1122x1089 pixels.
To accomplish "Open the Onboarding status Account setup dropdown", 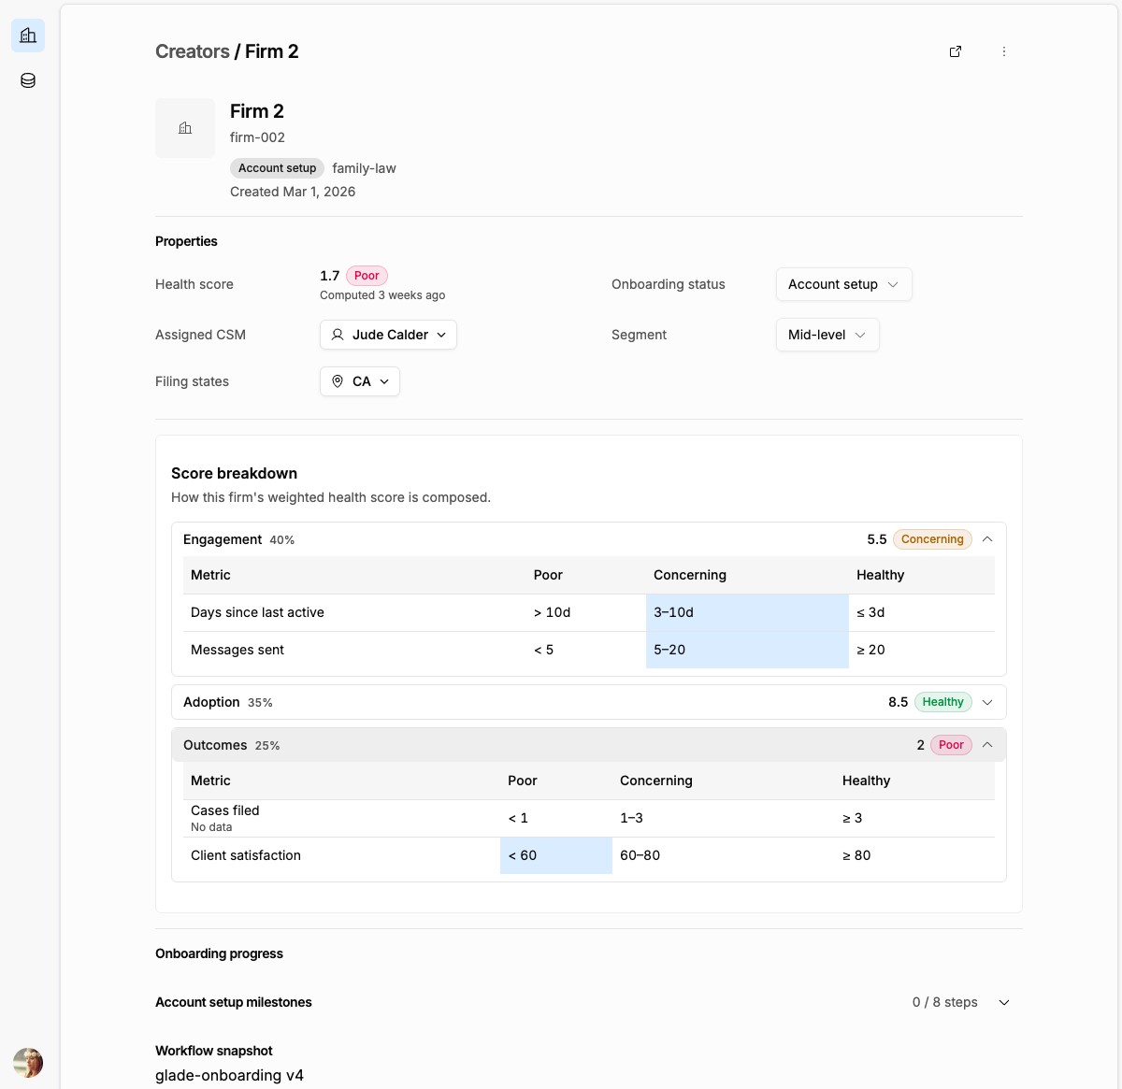I will coord(843,284).
